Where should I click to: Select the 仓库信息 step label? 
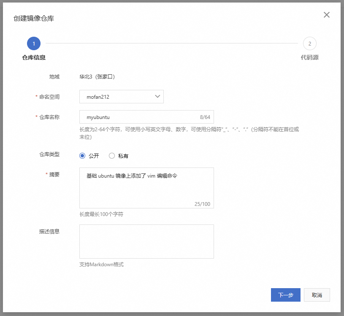pos(33,57)
